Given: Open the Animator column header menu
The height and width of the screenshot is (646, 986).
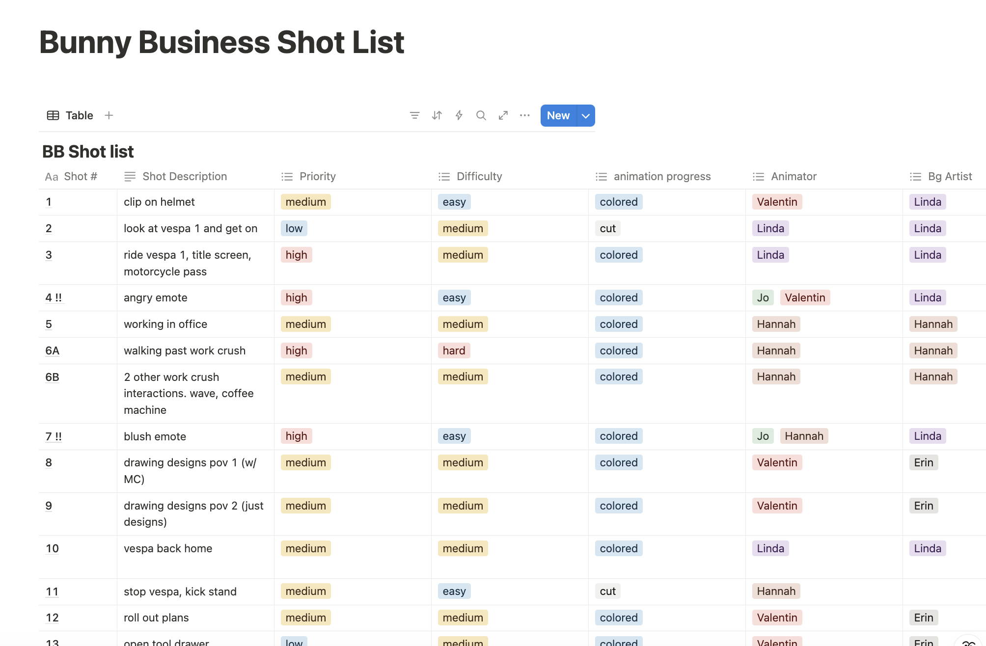Looking at the screenshot, I should 824,176.
